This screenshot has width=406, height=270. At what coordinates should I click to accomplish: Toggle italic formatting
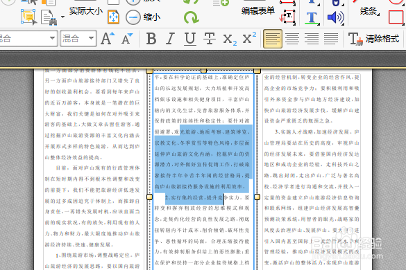pos(170,39)
